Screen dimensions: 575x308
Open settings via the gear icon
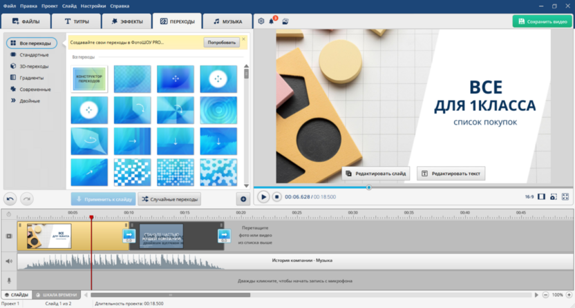tap(261, 21)
